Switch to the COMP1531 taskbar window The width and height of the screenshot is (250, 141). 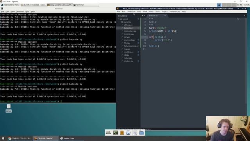[20, 138]
